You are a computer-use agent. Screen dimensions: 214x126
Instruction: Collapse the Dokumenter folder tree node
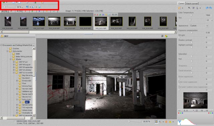(7, 51)
